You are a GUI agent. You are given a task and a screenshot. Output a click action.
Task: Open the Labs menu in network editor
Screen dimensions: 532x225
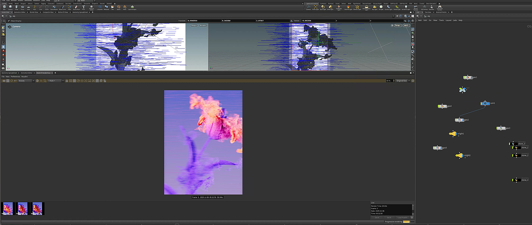(x=455, y=20)
